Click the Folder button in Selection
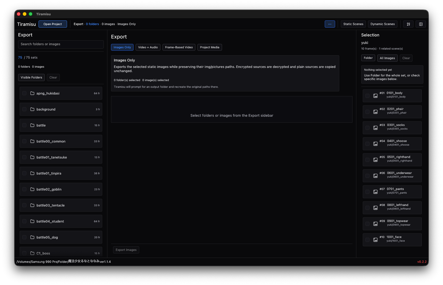The width and height of the screenshot is (443, 285). point(368,58)
